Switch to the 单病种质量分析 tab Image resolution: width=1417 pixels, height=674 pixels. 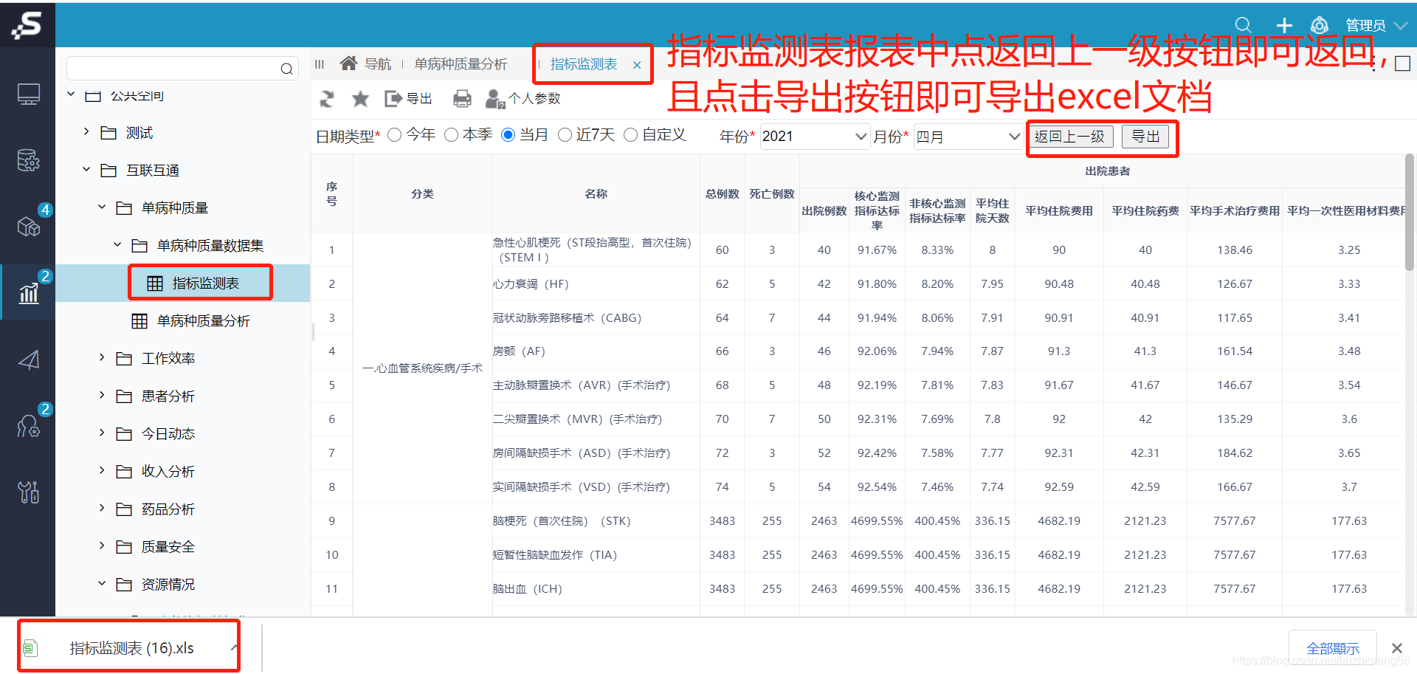[461, 64]
